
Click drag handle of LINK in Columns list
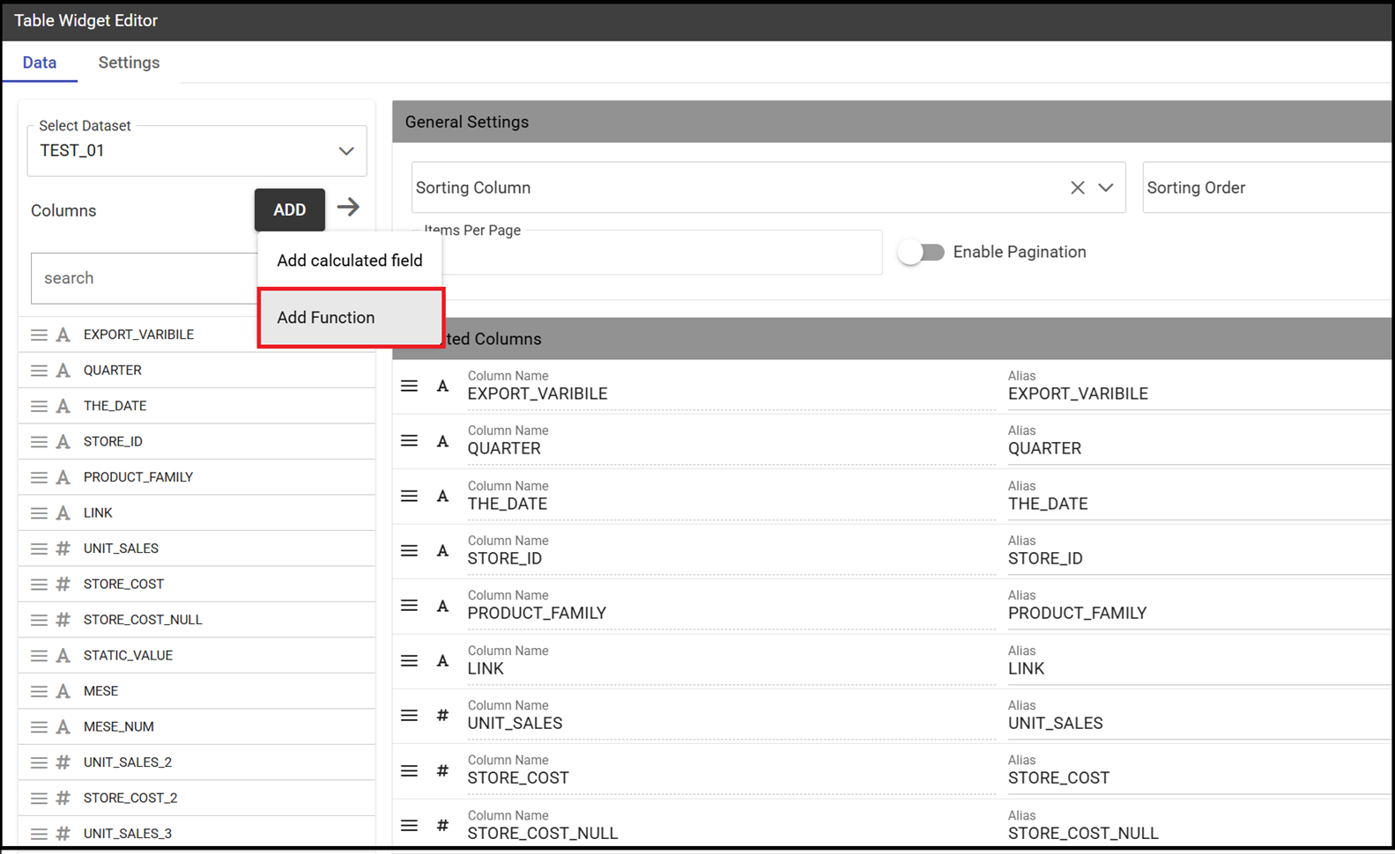39,513
